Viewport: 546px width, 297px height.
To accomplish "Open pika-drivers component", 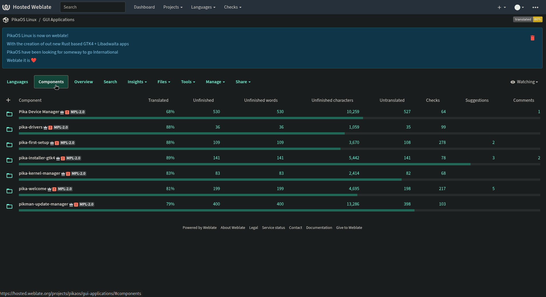I will (x=31, y=127).
